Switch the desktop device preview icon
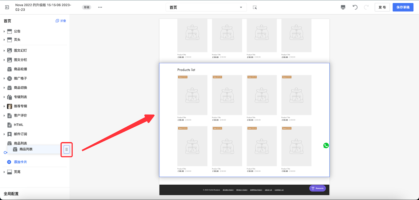 (343, 7)
